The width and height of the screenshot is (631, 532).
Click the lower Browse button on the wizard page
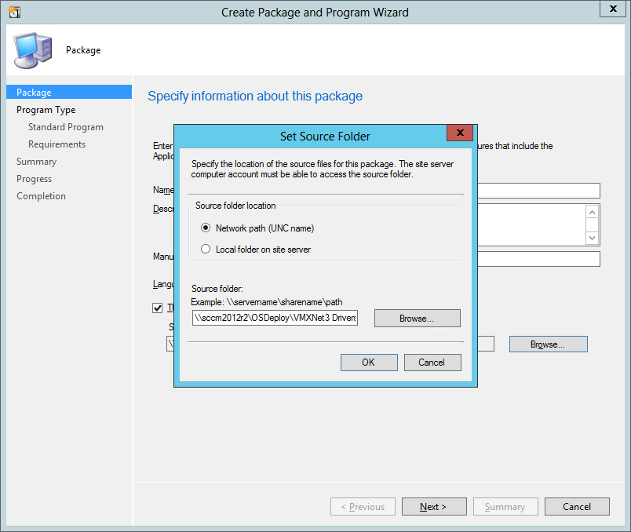coord(548,344)
